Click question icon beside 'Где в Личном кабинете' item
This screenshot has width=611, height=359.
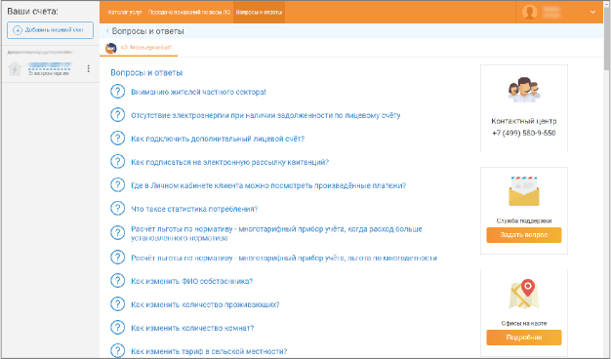point(118,185)
